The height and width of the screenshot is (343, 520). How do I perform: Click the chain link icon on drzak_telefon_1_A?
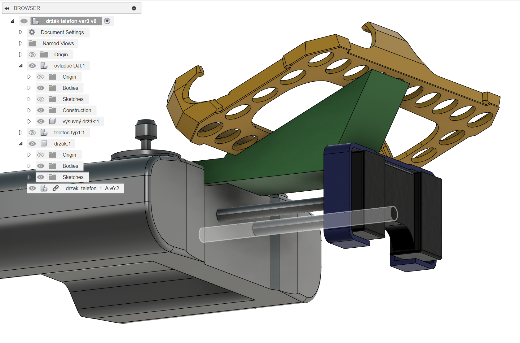55,188
